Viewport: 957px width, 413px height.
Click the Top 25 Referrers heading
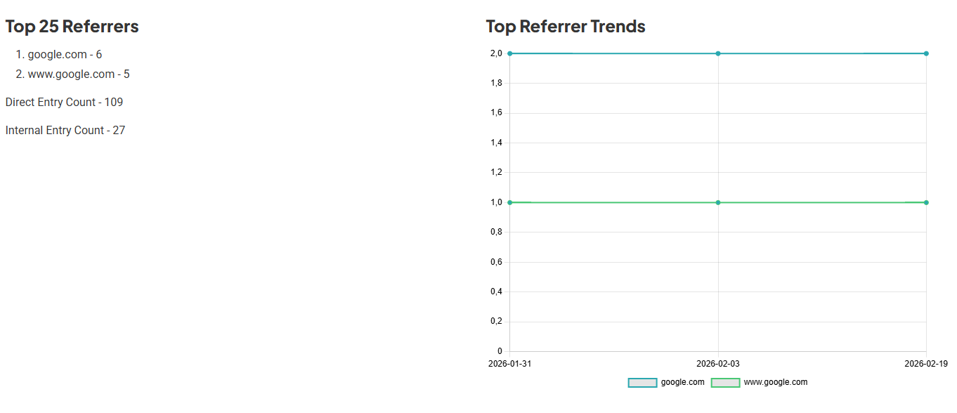72,27
